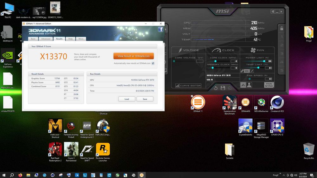This screenshot has height=178, width=317.
Task: Click the volume icon in system tray
Action: 295,175
